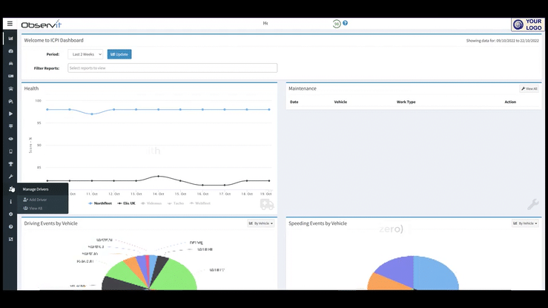
Task: Open the settings gear sidebar icon
Action: (x=11, y=214)
